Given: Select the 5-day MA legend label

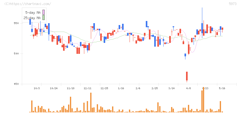Looking at the screenshot, I should 33,13.
